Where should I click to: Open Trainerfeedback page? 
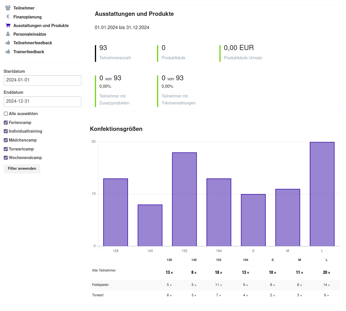tap(29, 52)
